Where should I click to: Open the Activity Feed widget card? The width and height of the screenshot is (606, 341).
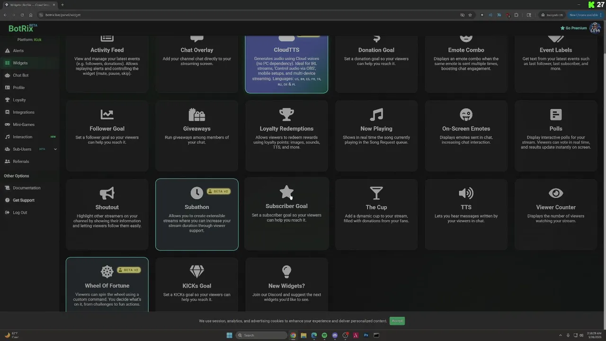107,63
